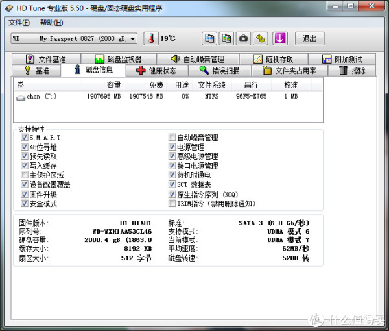Click the purple download arrow icon
Screen dimensions: 389x331
280,38
